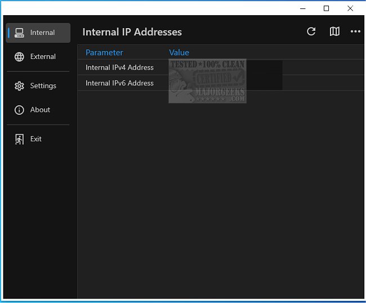Screen dimensions: 366x303
Task: Open the map view icon
Action: (334, 31)
